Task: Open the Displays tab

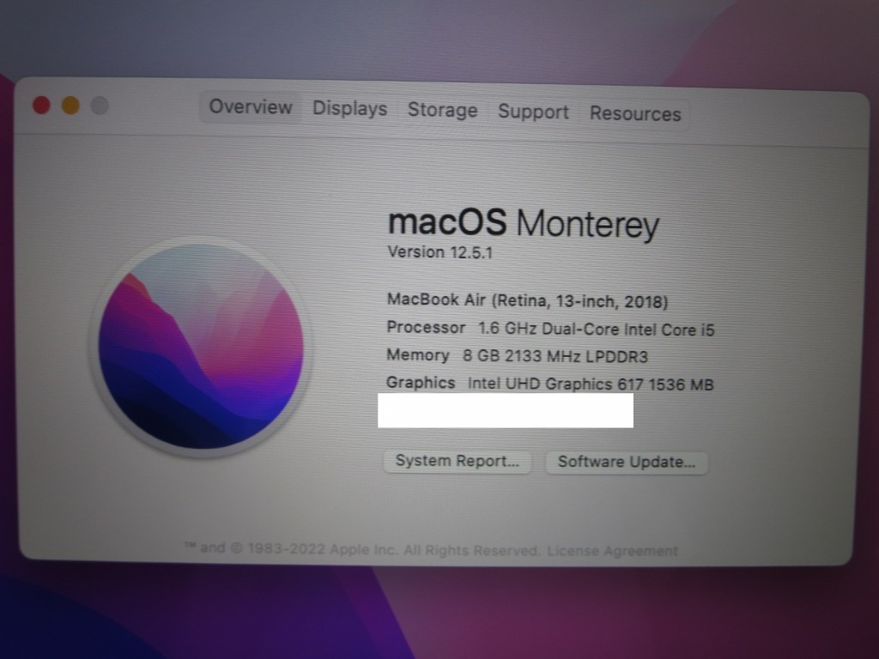Action: 349,108
